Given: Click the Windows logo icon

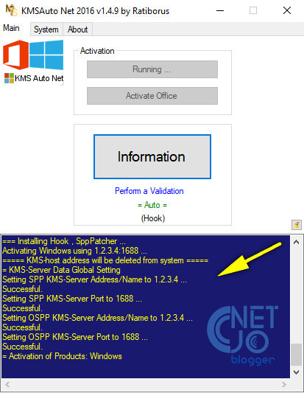Looking at the screenshot, I should click(x=46, y=55).
